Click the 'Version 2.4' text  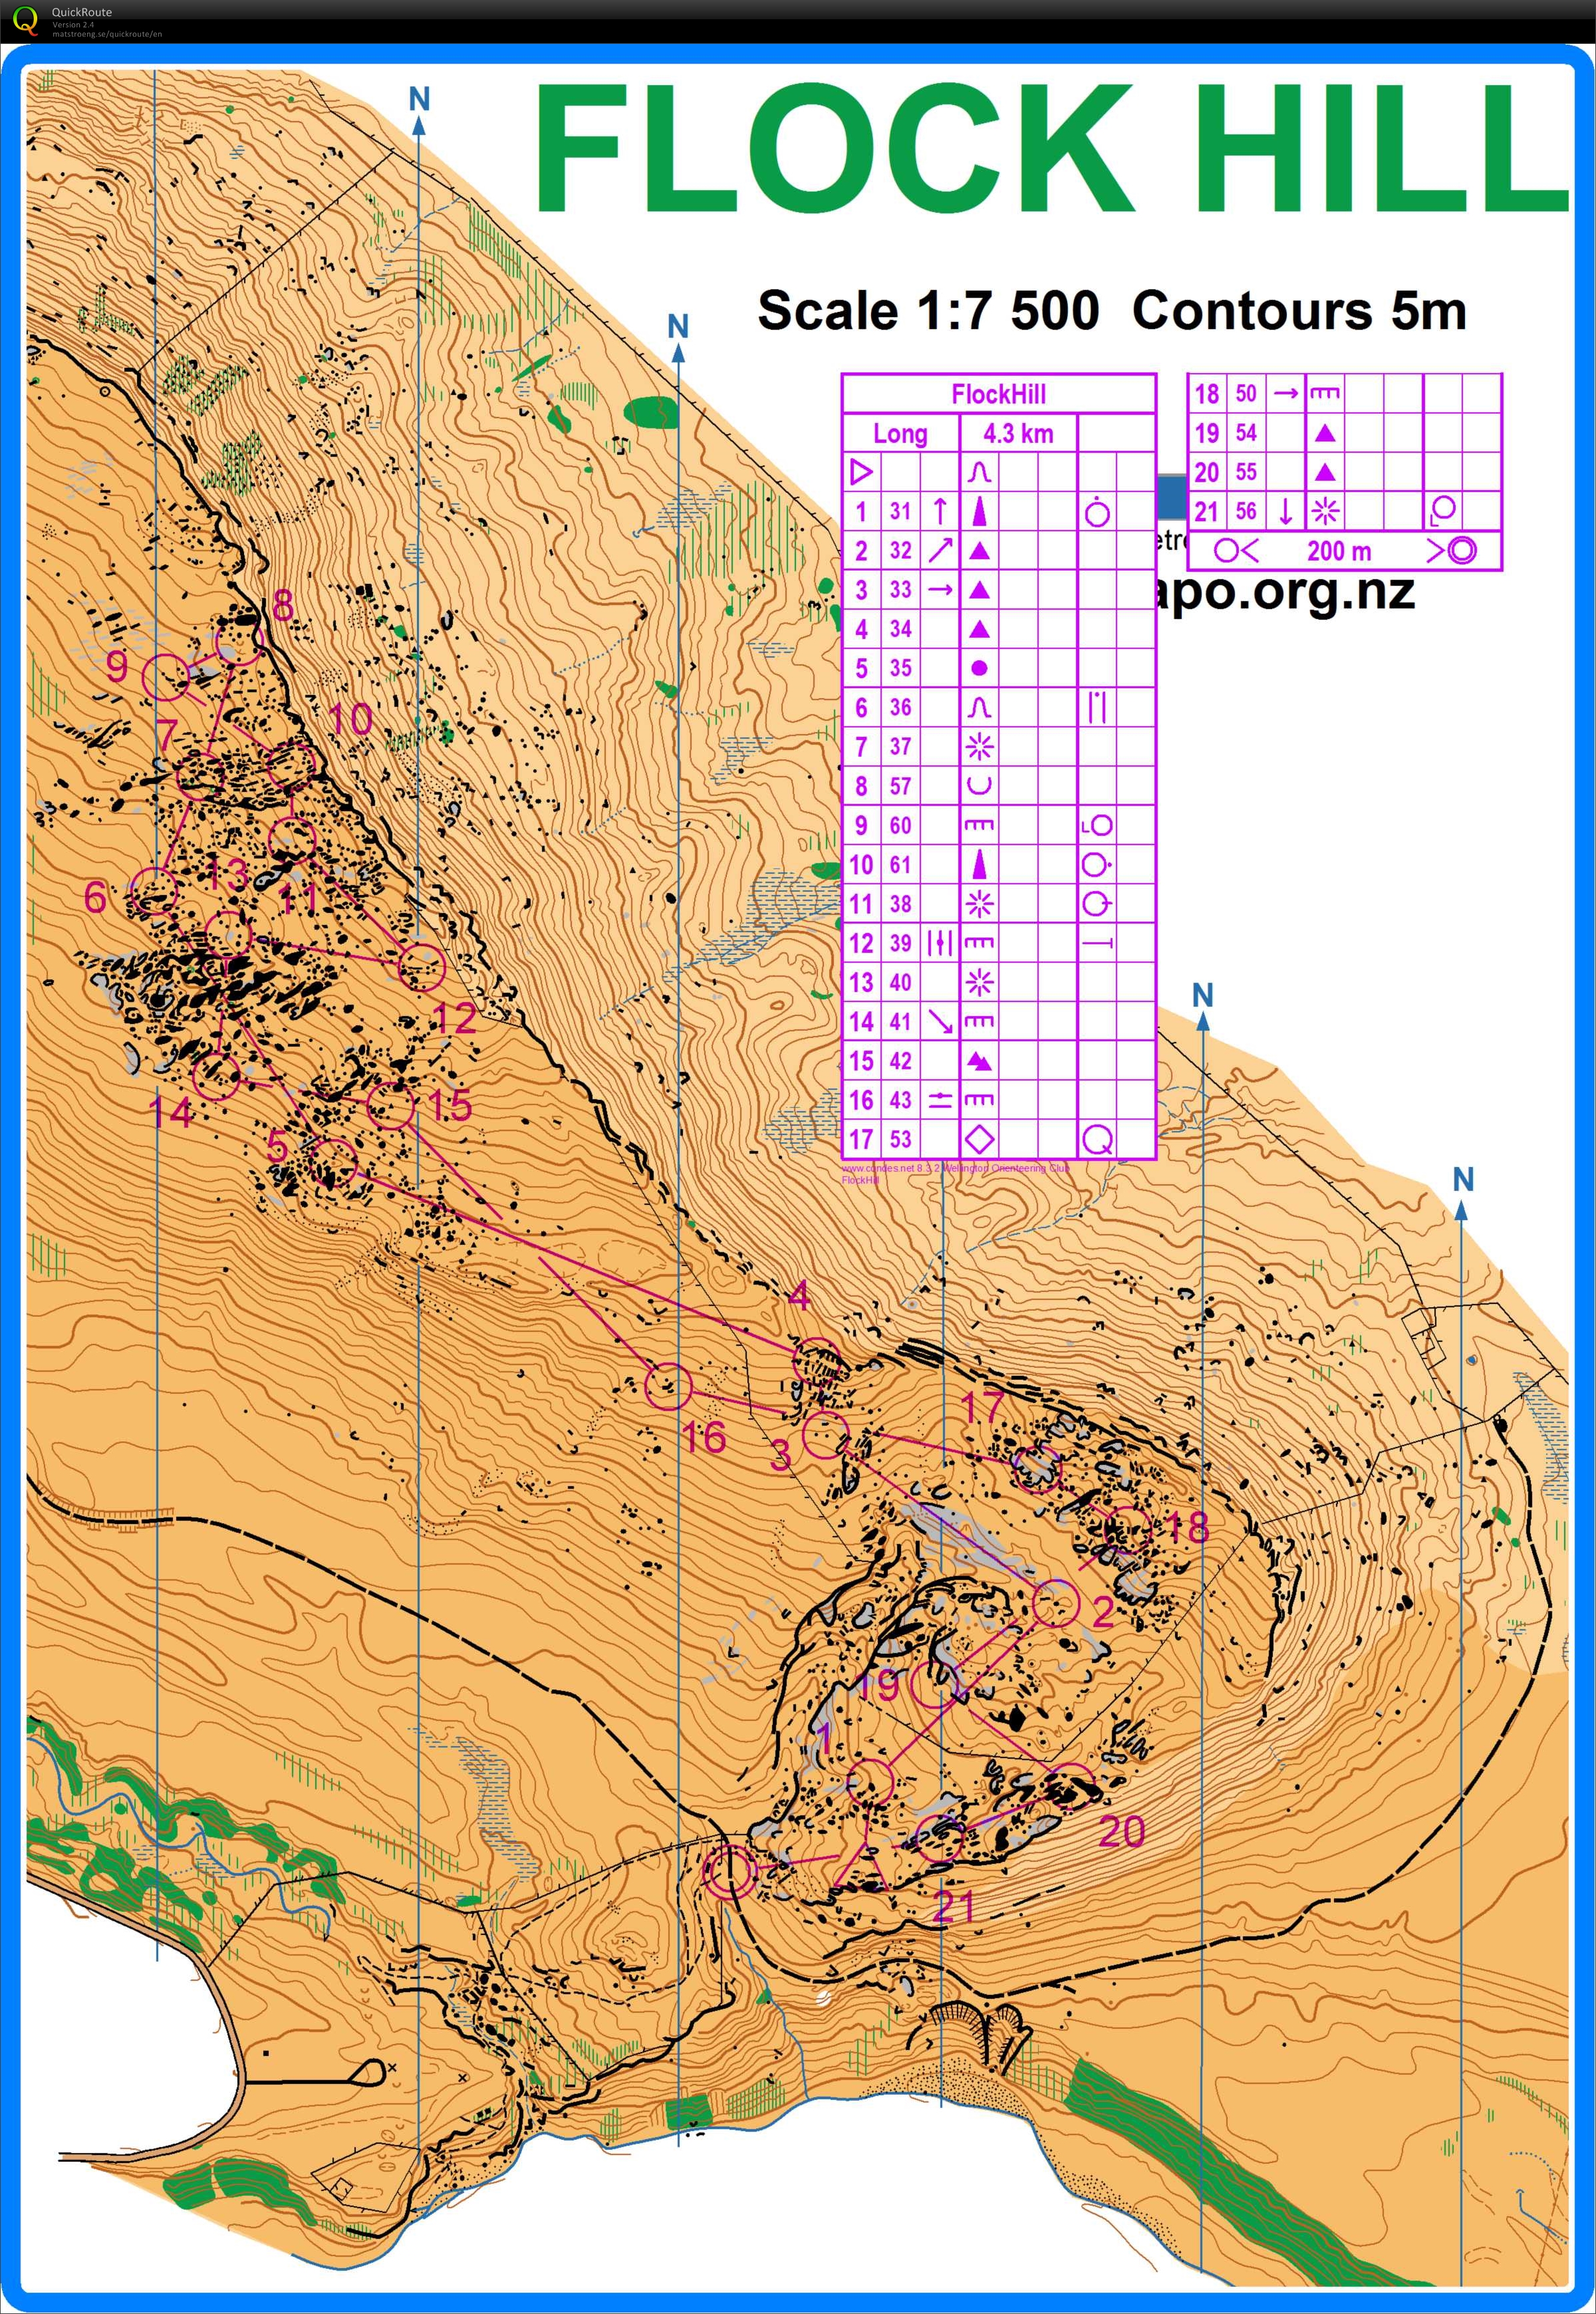coord(73,24)
